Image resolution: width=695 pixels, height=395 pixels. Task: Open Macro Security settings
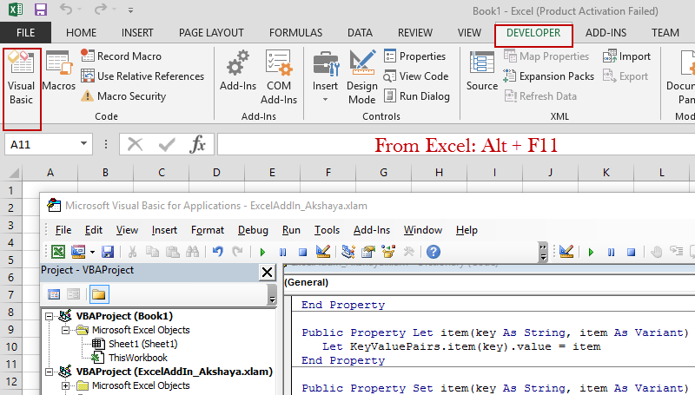point(123,96)
